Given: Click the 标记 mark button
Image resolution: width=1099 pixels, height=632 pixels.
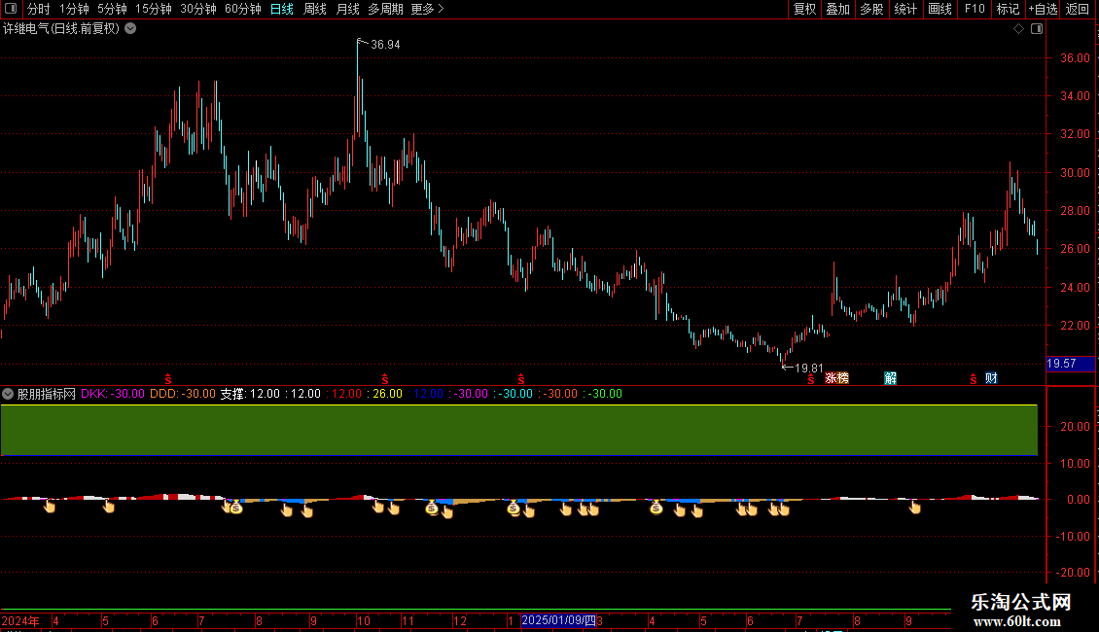Looking at the screenshot, I should pos(1008,9).
